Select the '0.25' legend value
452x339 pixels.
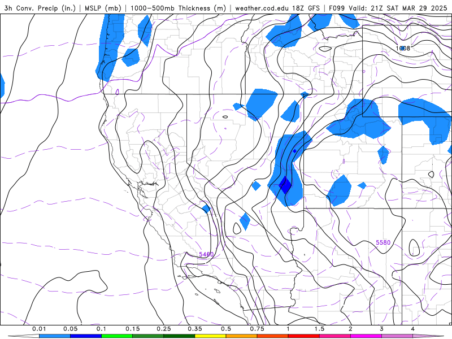(x=164, y=329)
